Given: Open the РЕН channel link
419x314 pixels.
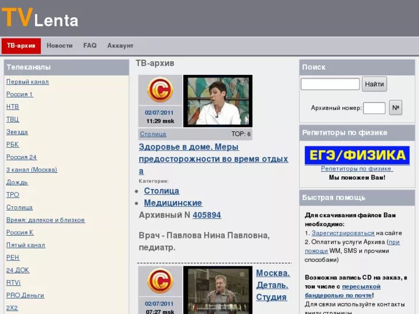Looking at the screenshot, I should [13, 258].
